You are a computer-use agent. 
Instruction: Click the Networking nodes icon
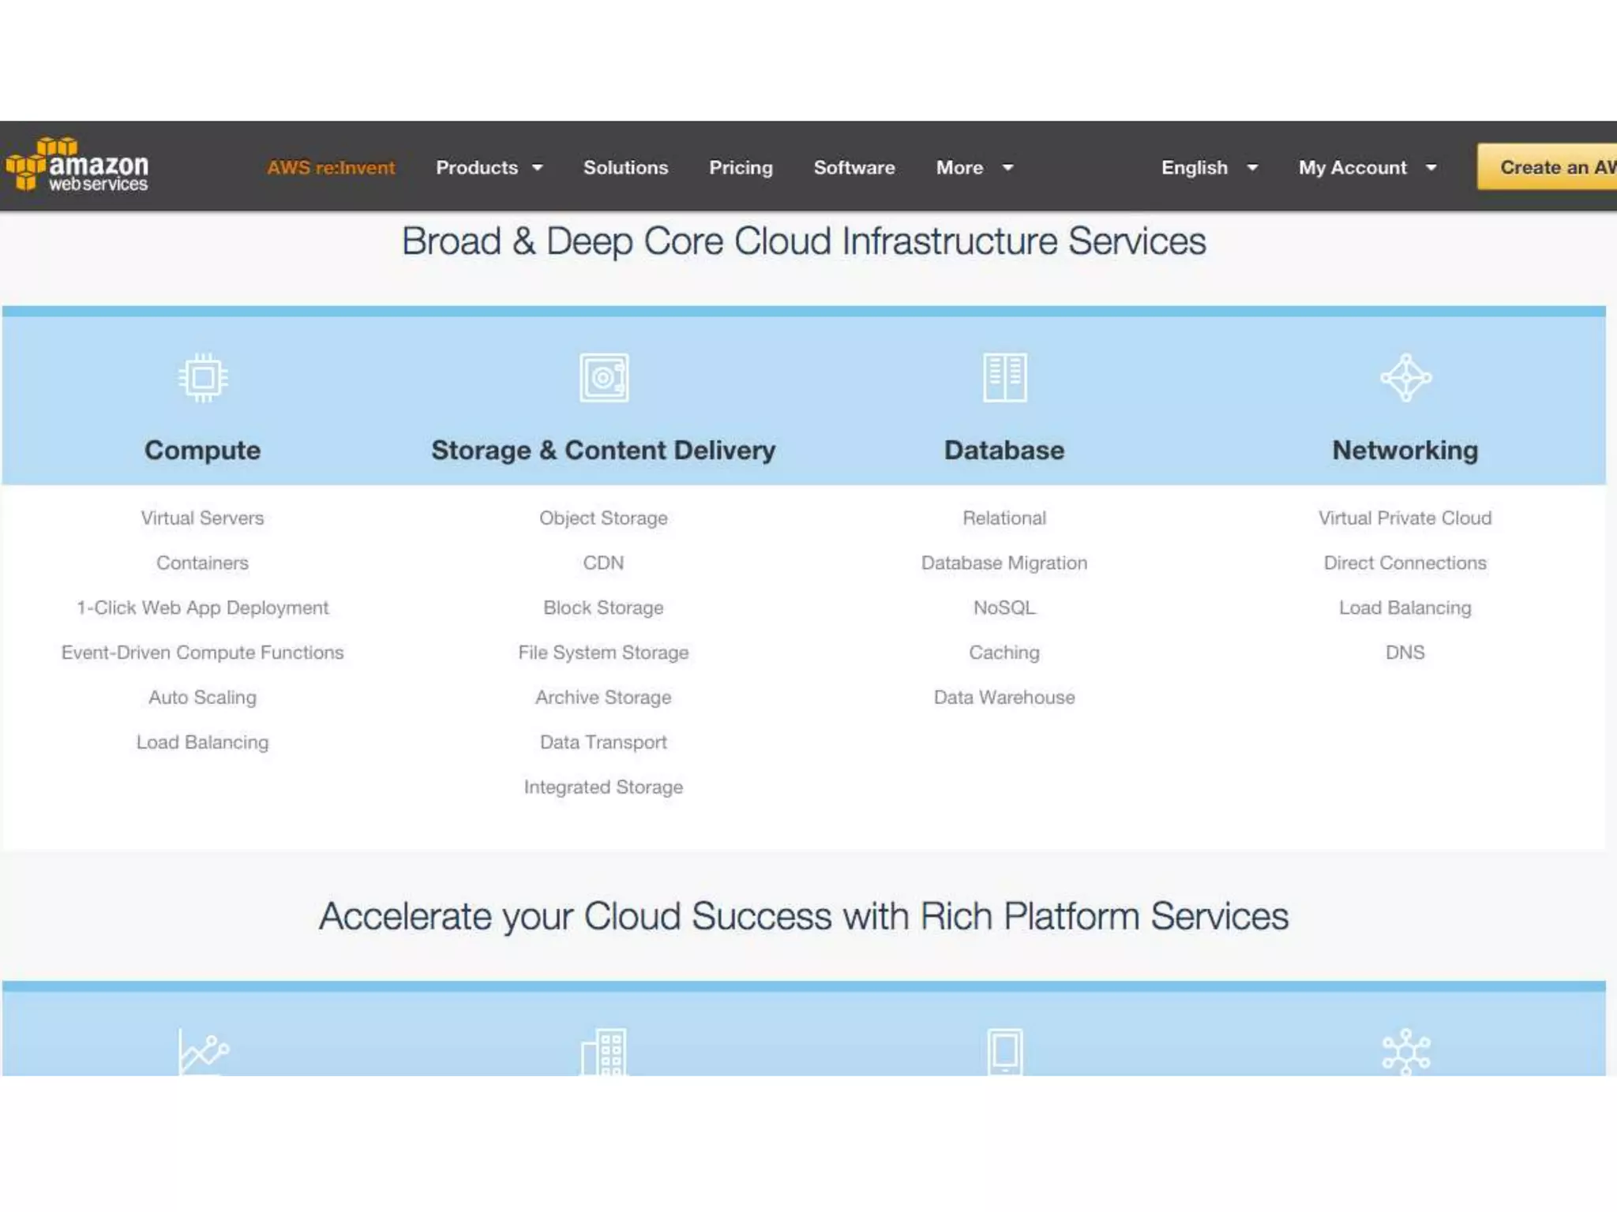click(1405, 378)
